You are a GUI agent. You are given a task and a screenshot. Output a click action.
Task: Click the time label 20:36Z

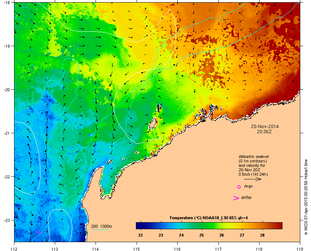[x=264, y=131]
